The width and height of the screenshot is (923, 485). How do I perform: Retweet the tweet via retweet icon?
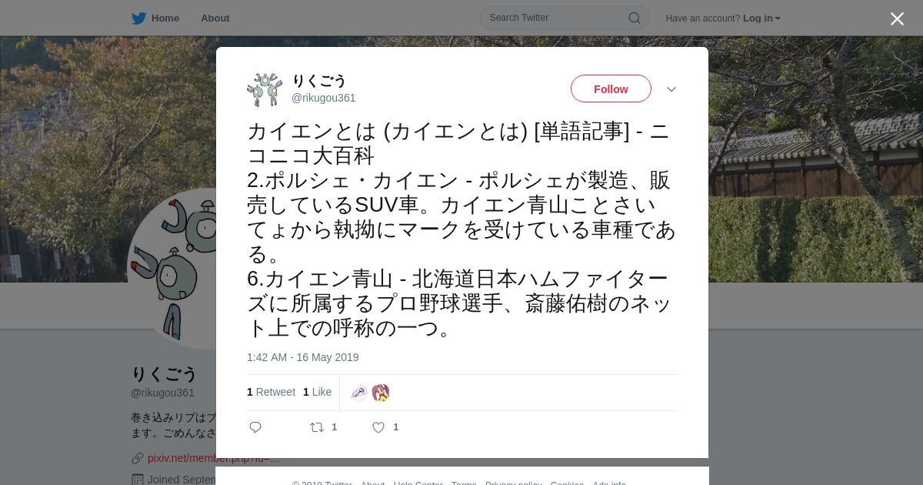pos(317,427)
